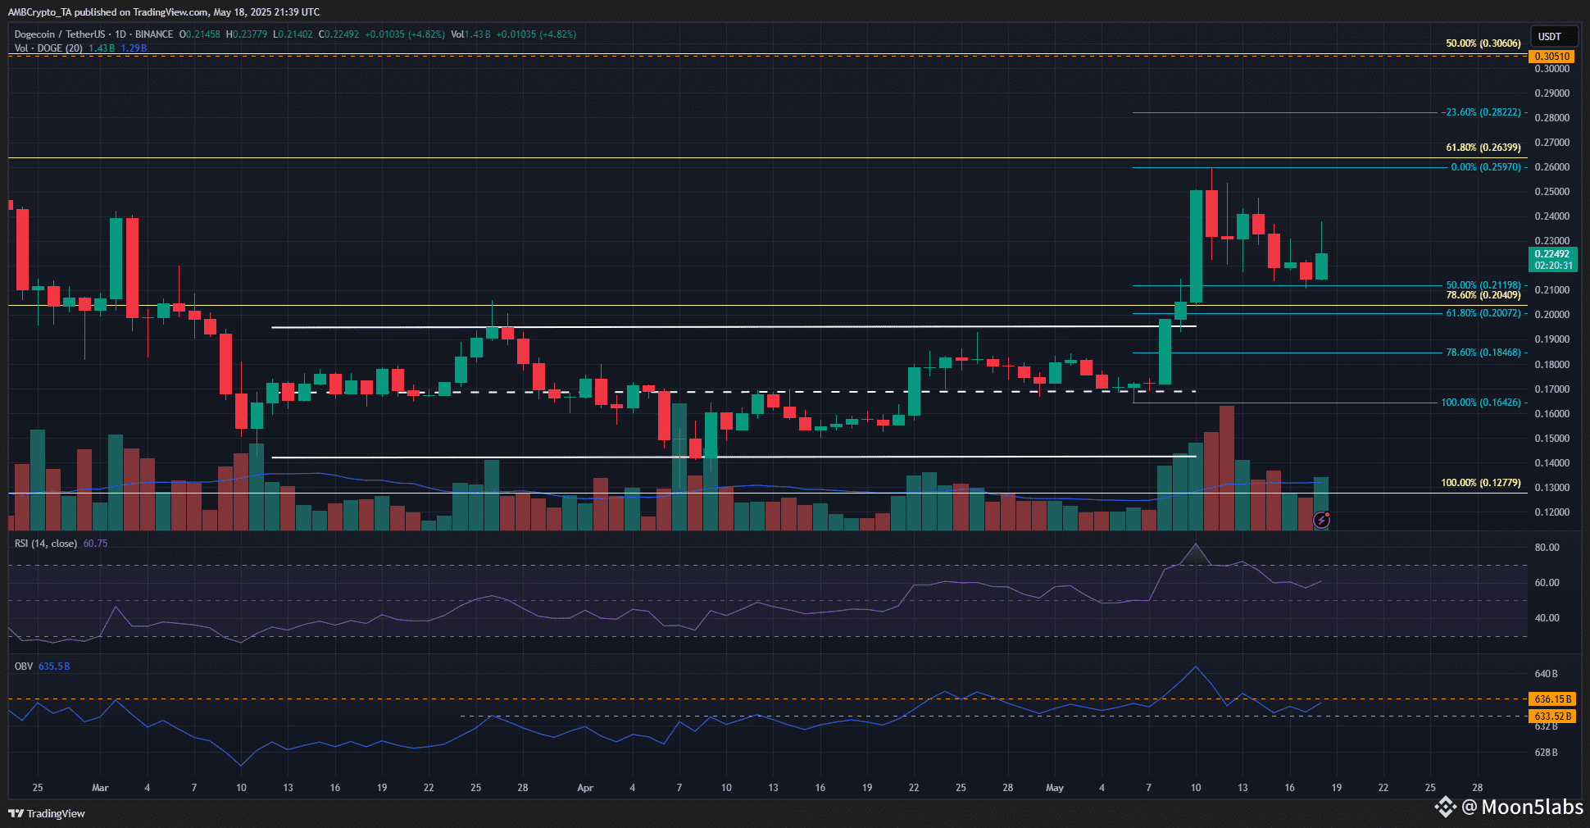1590x828 pixels.
Task: Click the Mar label on the time axis
Action: click(x=100, y=788)
